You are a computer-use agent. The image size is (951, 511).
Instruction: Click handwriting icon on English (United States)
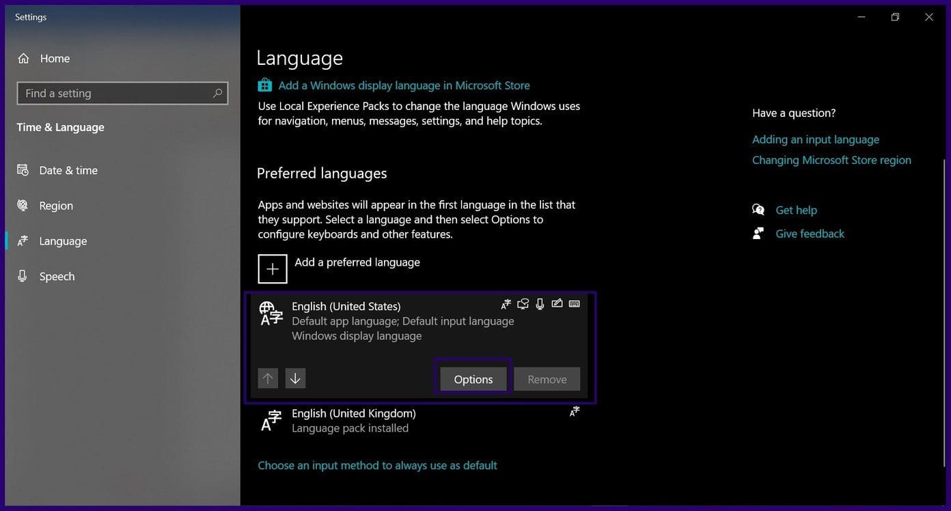557,303
